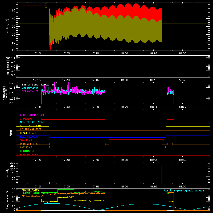Click the SC_TRANSMITTER flag label
Screen dimensions: 213x213
pos(31,129)
